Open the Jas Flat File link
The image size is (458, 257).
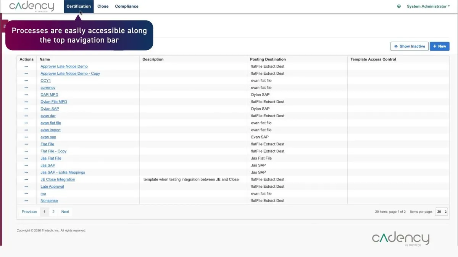51,158
